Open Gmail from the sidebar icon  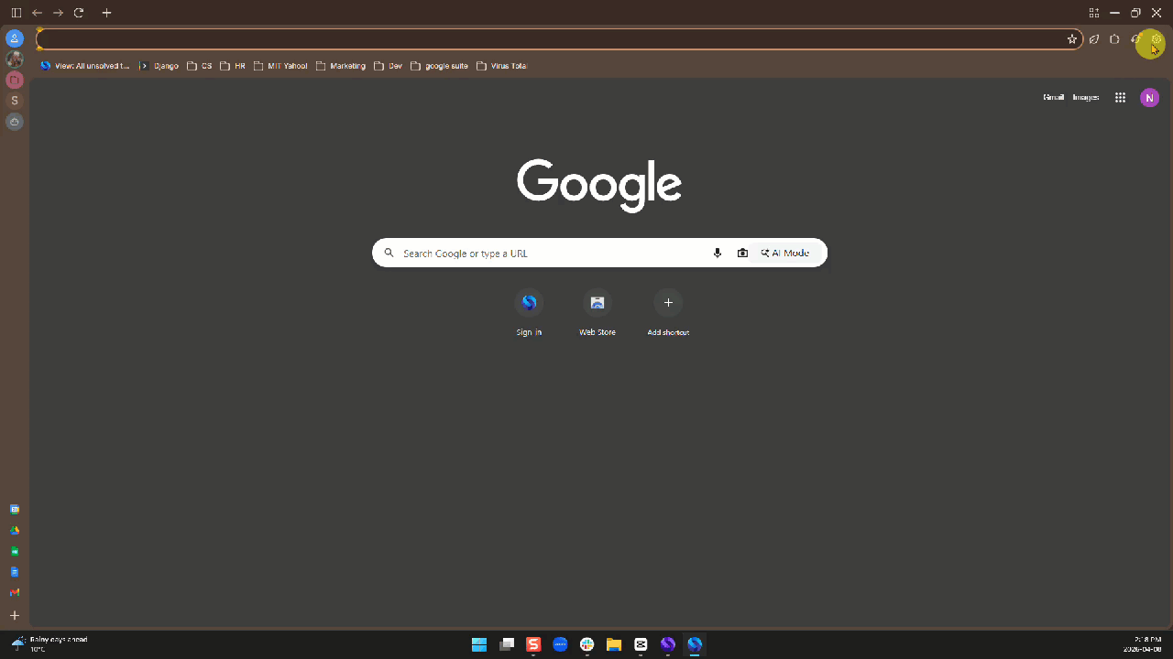pos(15,593)
